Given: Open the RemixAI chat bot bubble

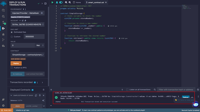Looking at the screenshot, I should coord(195,104).
